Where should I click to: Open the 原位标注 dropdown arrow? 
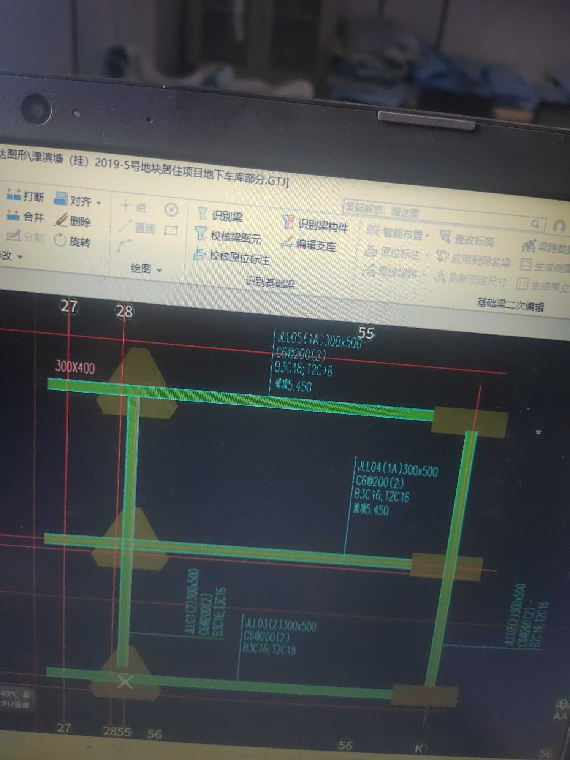[426, 255]
